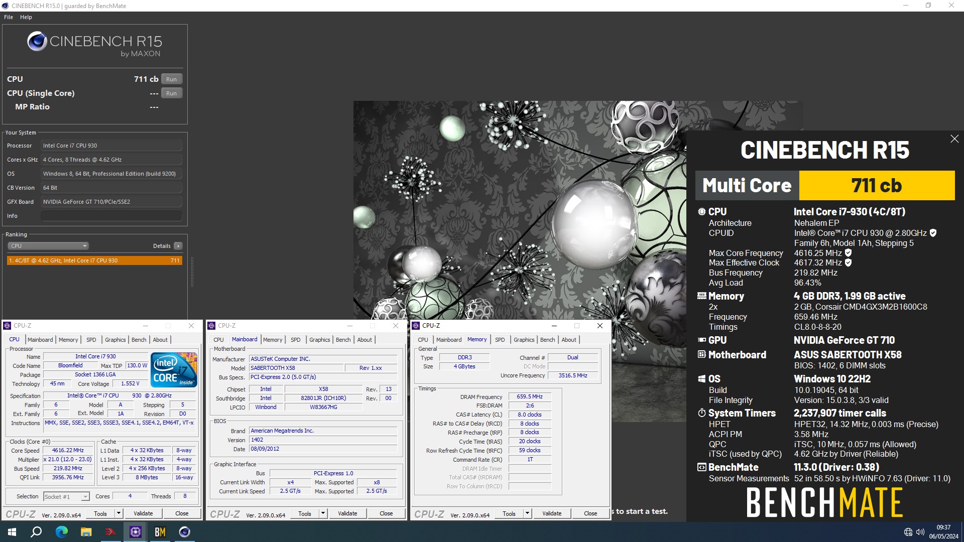The width and height of the screenshot is (964, 542).
Task: Click Validate in Mainboard CPU-Z window
Action: click(x=347, y=513)
